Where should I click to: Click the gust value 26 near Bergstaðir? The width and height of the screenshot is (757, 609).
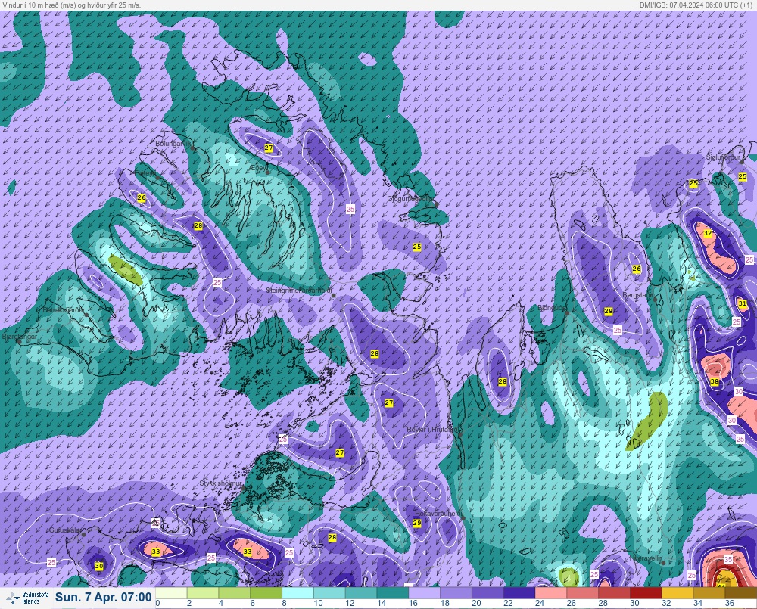tap(637, 269)
